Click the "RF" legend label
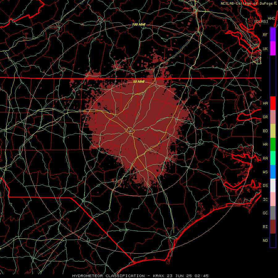Viewport: 278px width, 278px height. (x=265, y=35)
